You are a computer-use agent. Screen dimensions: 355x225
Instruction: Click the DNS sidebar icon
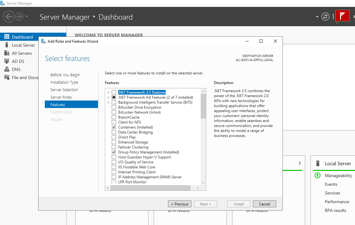7,69
